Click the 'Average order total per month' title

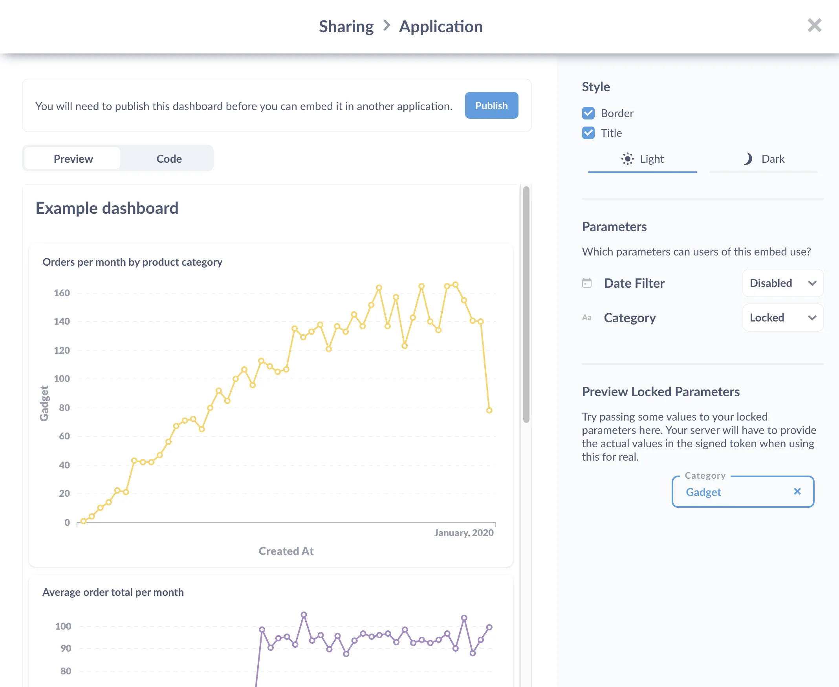(x=113, y=592)
